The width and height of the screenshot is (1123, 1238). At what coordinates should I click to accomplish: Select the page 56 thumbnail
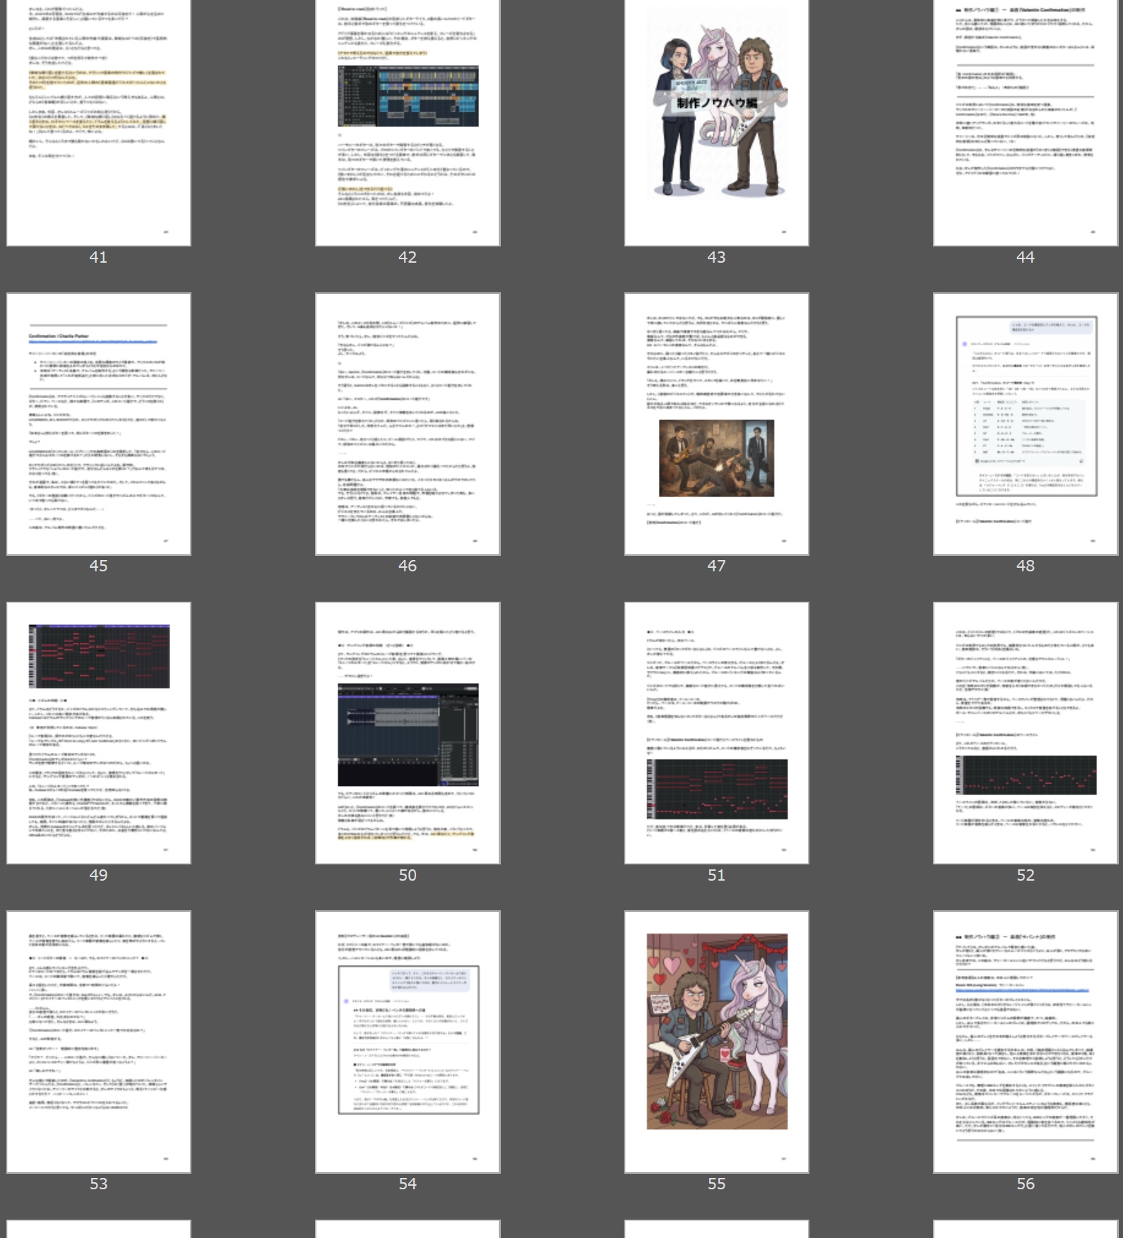pos(1025,1042)
